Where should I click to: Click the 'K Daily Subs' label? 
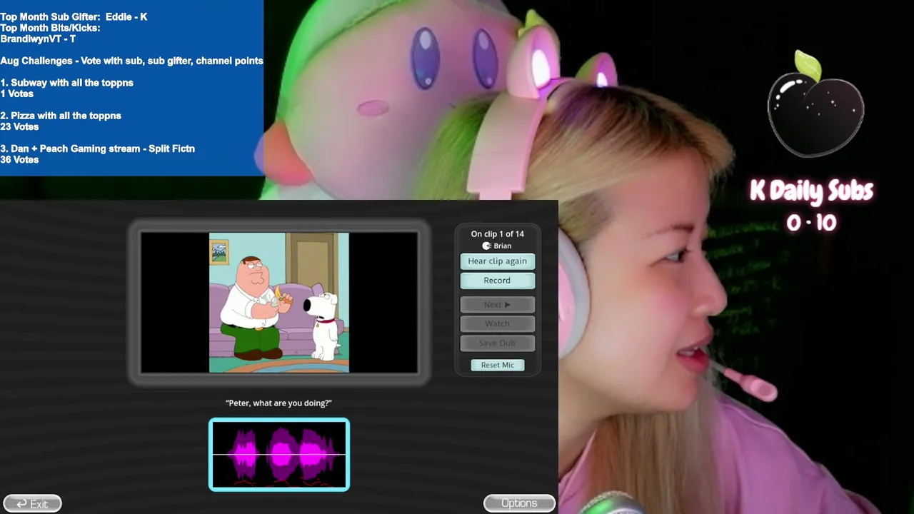(812, 191)
